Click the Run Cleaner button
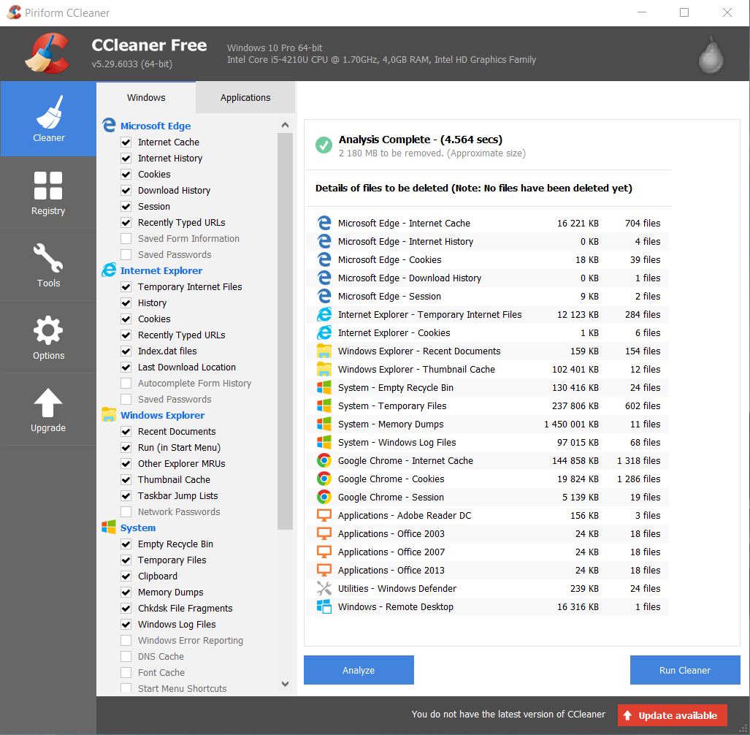This screenshot has height=735, width=750. point(684,670)
